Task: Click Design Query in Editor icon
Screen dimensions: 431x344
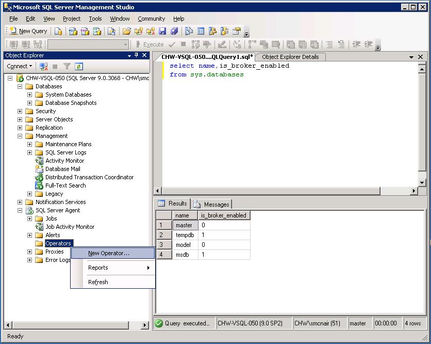Action: pyautogui.click(x=222, y=44)
